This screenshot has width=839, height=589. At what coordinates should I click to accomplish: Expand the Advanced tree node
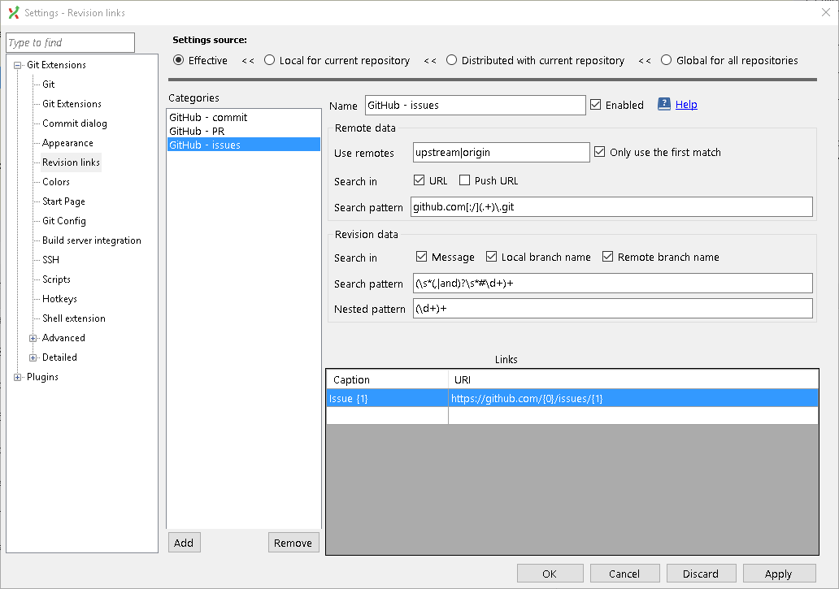[33, 338]
